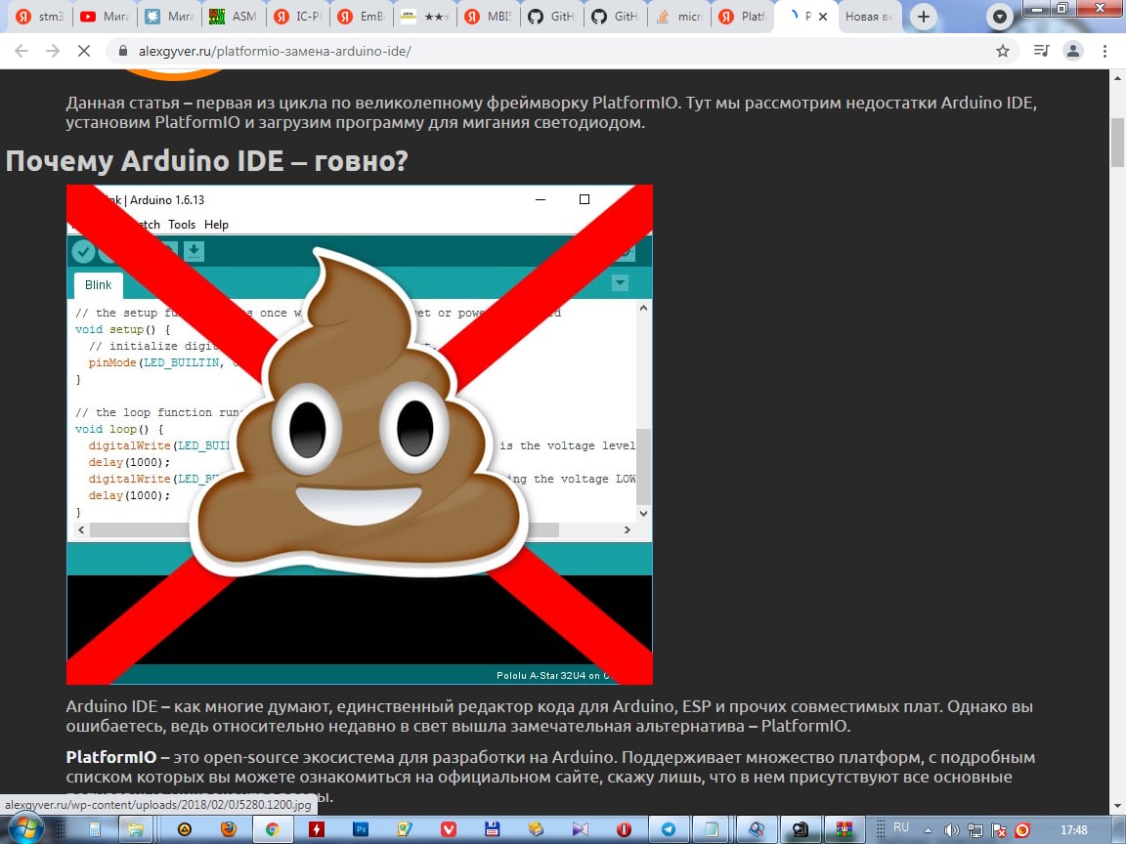1126x844 pixels.
Task: Stop the page from loading
Action: pos(83,51)
